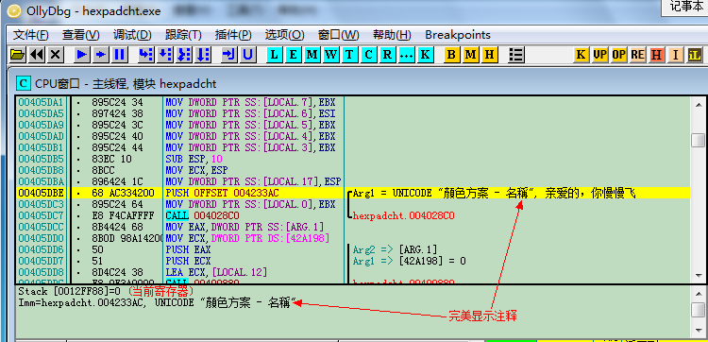The height and width of the screenshot is (342, 708).
Task: Click info pane scrollbar up arrow
Action: pyautogui.click(x=698, y=293)
